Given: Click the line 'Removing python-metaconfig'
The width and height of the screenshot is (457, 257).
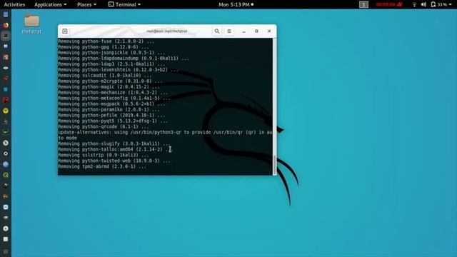Looking at the screenshot, I should pos(114,99).
